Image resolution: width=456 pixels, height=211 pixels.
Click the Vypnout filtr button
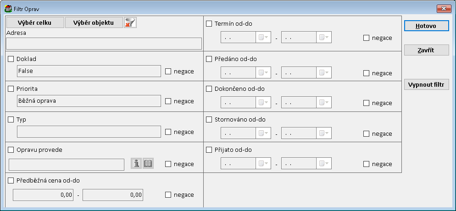426,85
